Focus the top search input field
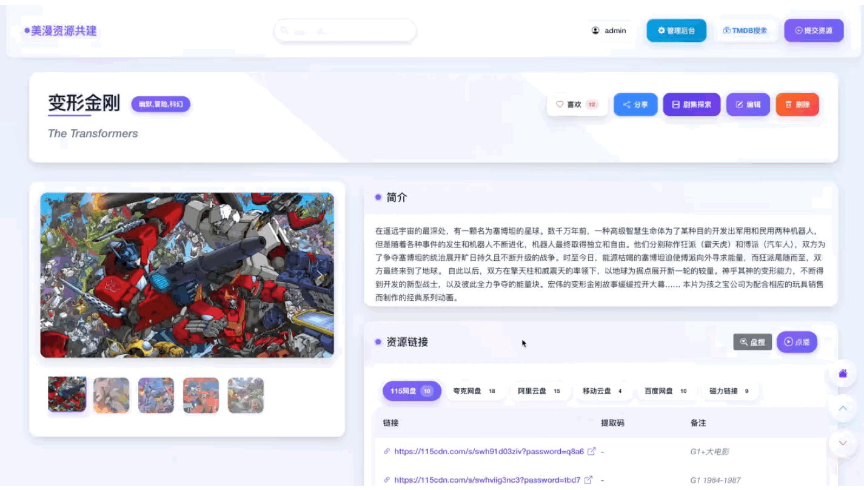Image resolution: width=864 pixels, height=490 pixels. [x=345, y=30]
